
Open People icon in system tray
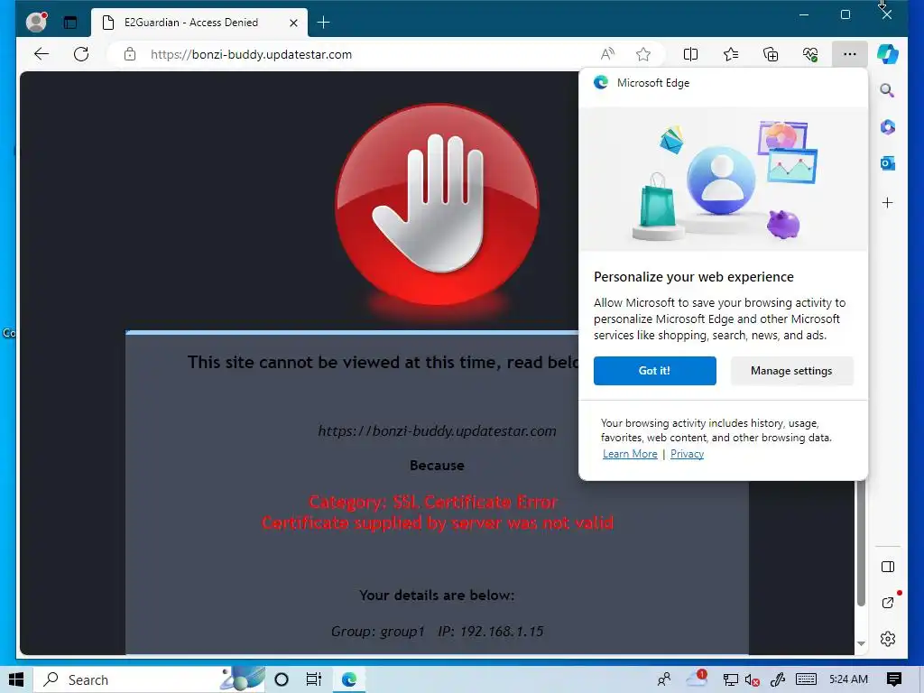[x=664, y=679]
